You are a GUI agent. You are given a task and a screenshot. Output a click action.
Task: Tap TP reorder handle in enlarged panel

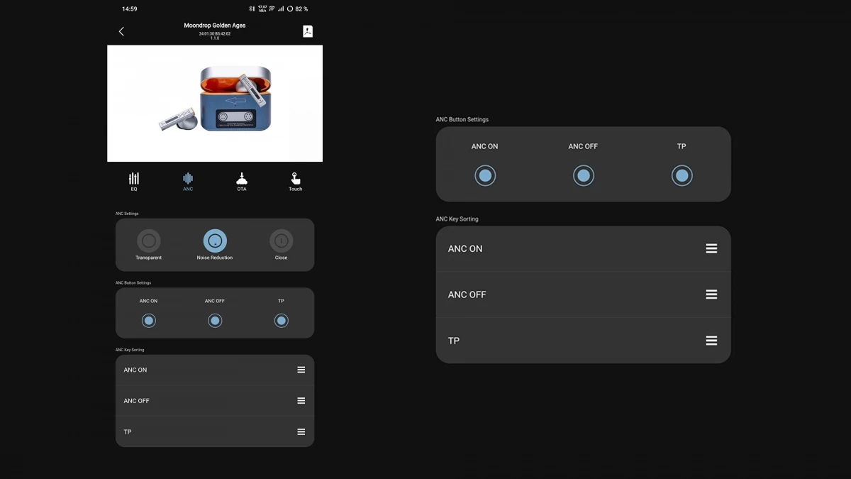(x=711, y=341)
